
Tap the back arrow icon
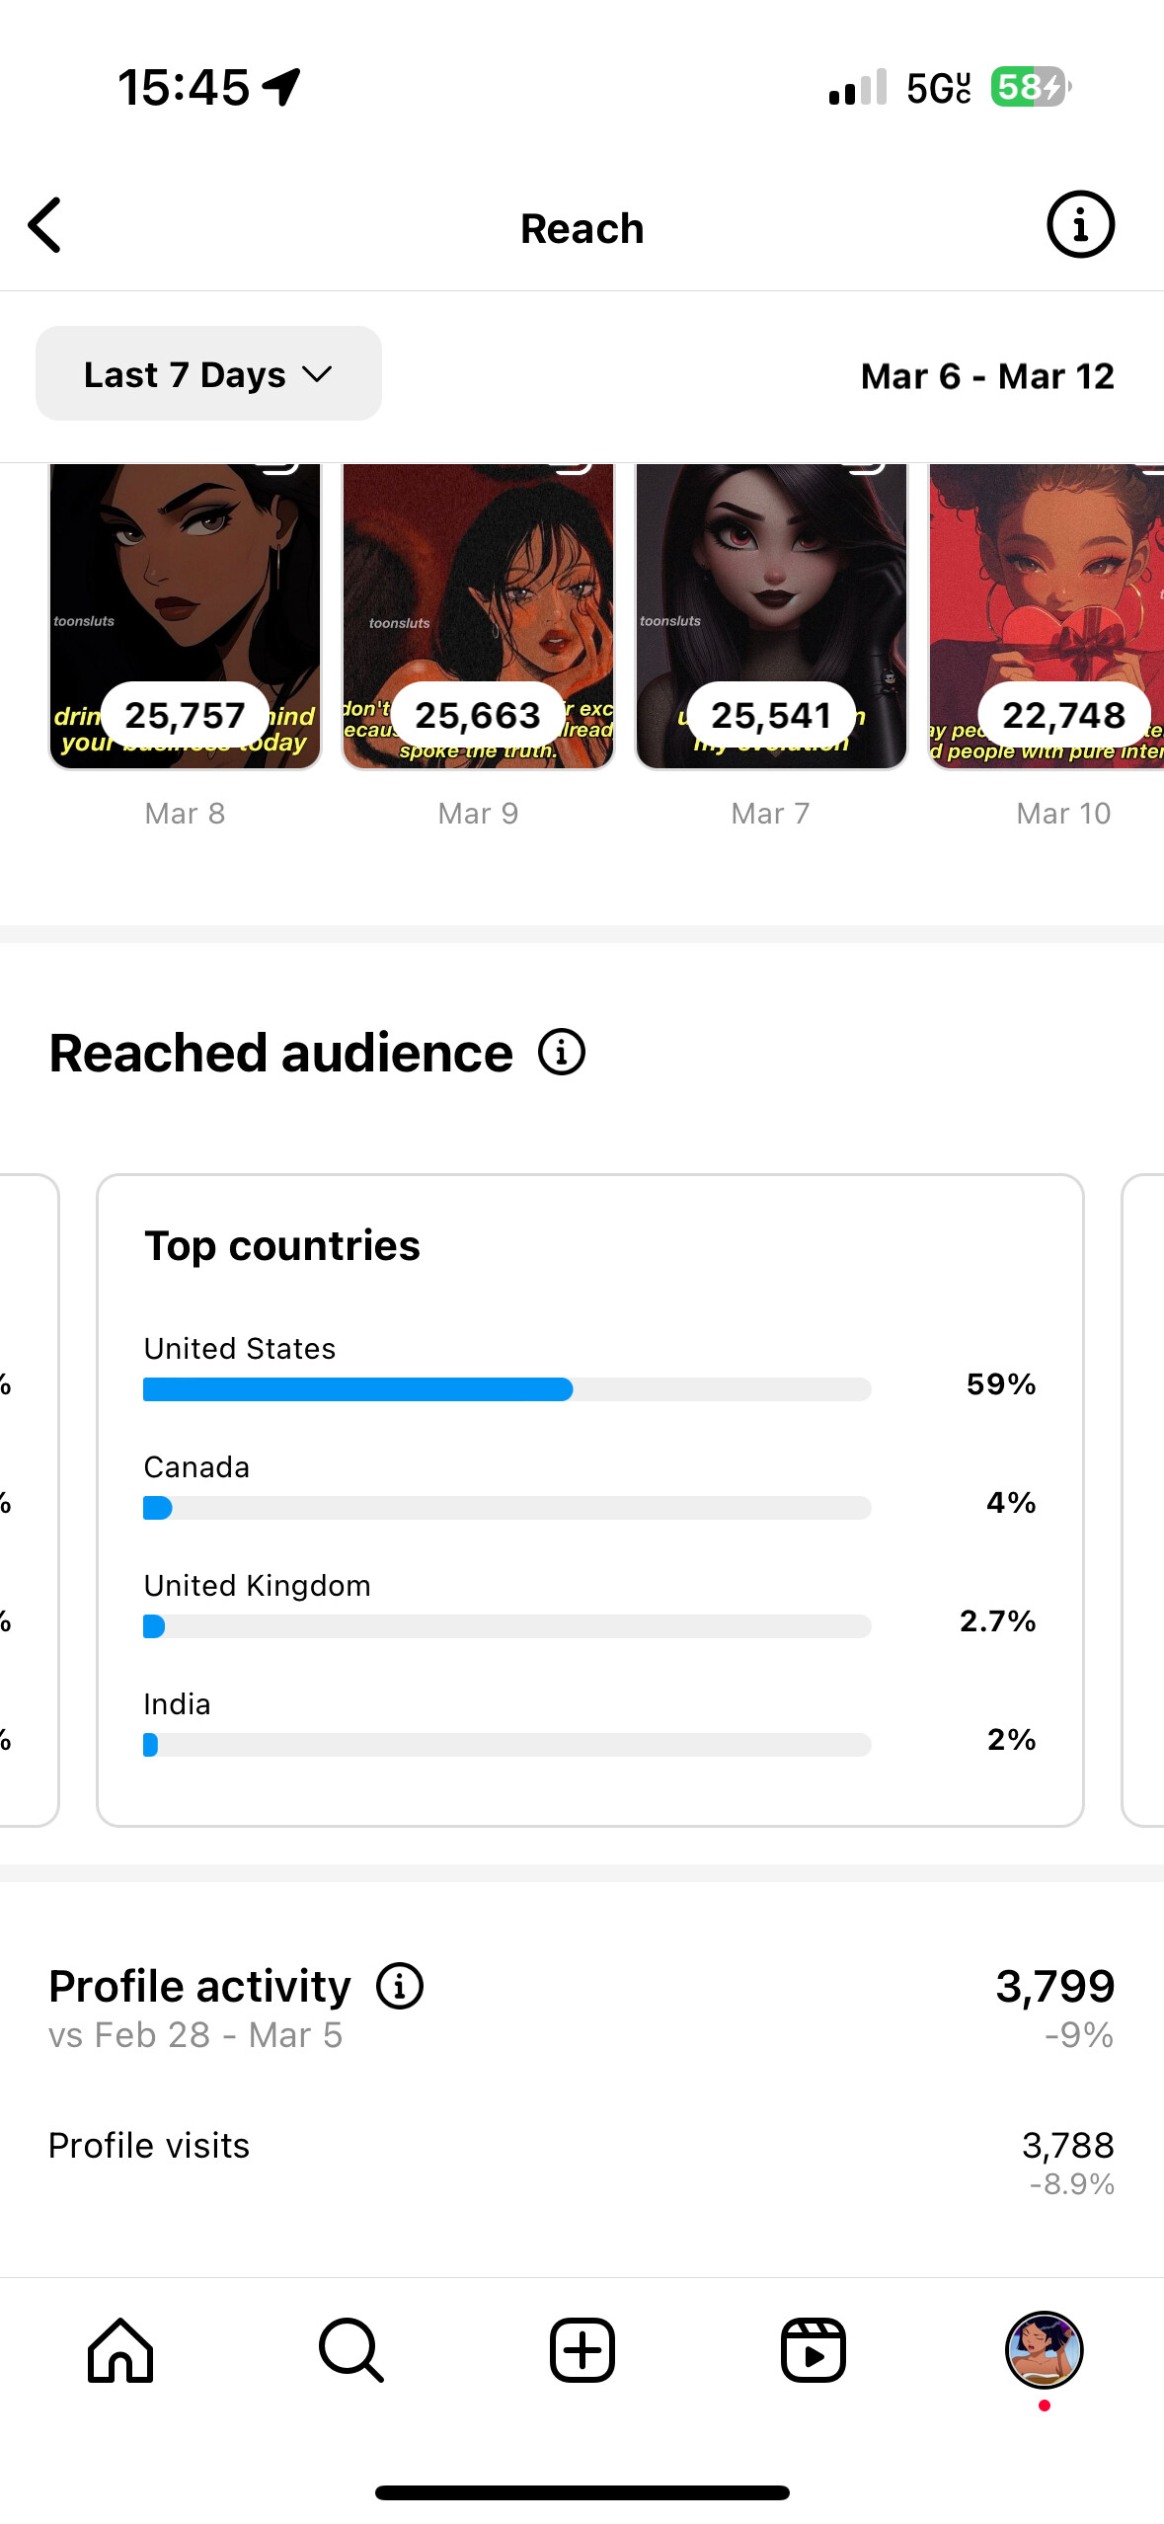point(45,225)
